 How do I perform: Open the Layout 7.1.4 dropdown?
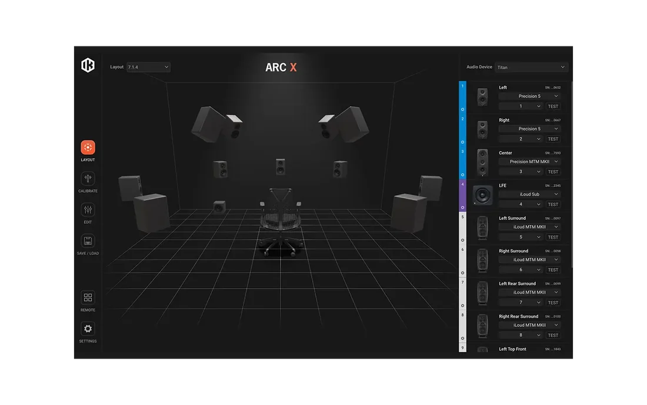click(x=148, y=67)
